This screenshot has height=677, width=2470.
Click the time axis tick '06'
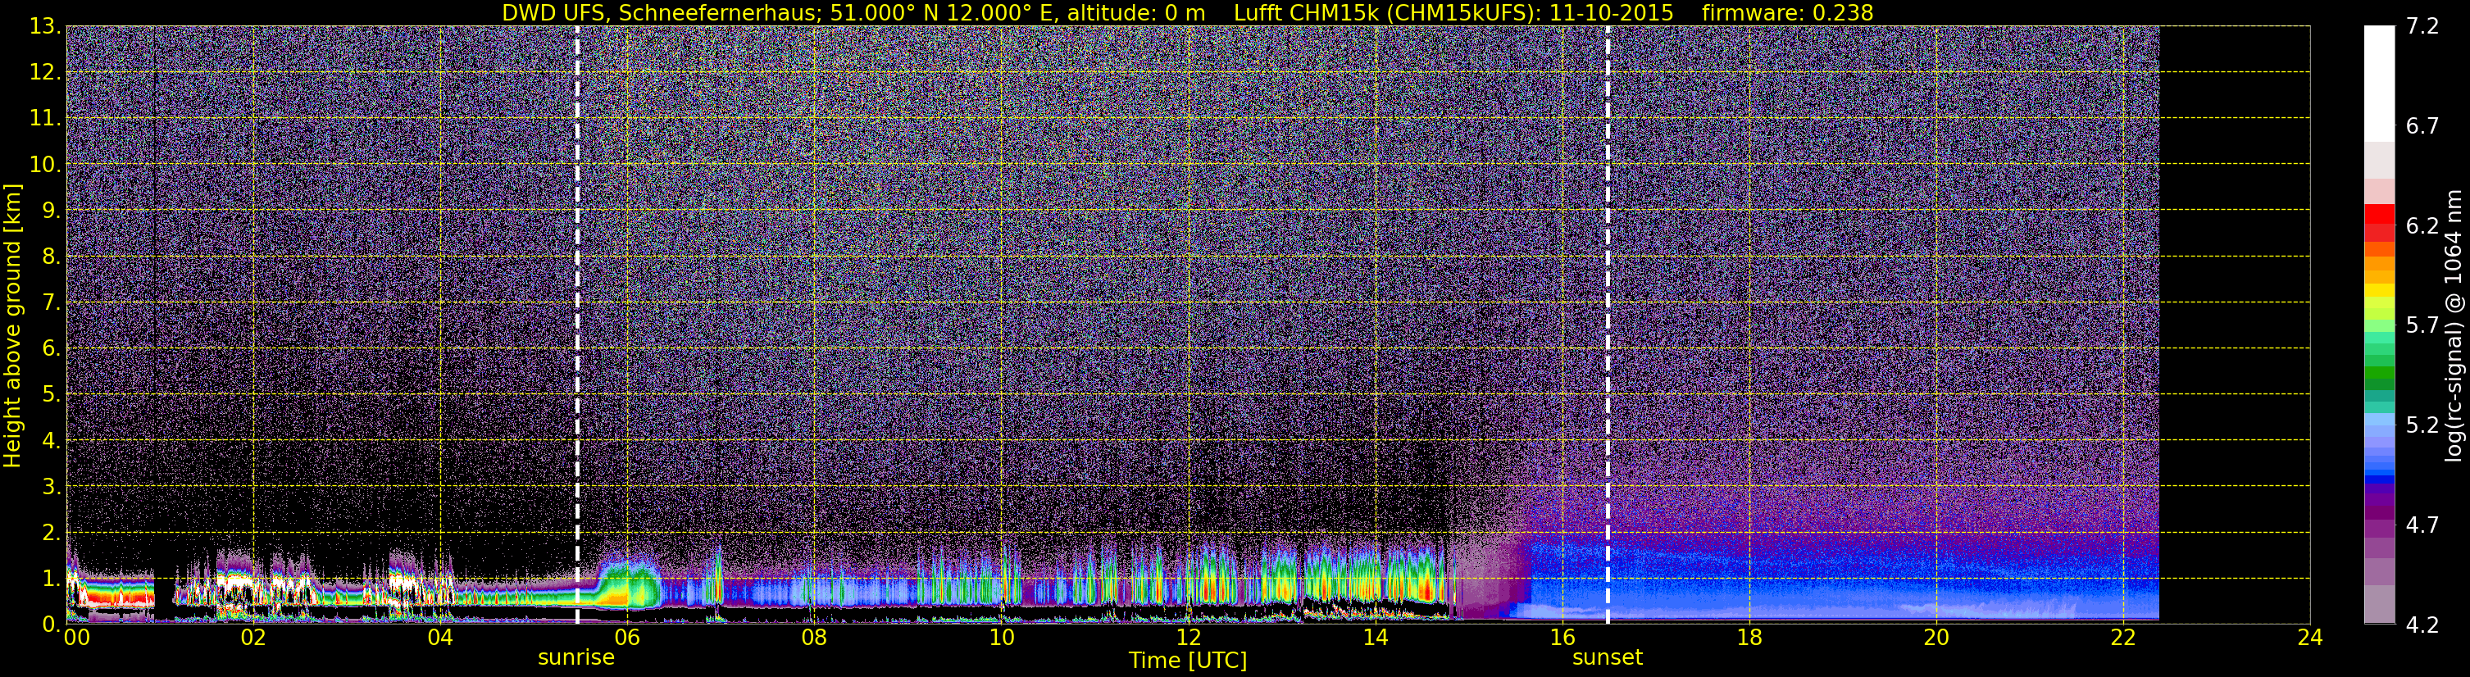click(627, 638)
